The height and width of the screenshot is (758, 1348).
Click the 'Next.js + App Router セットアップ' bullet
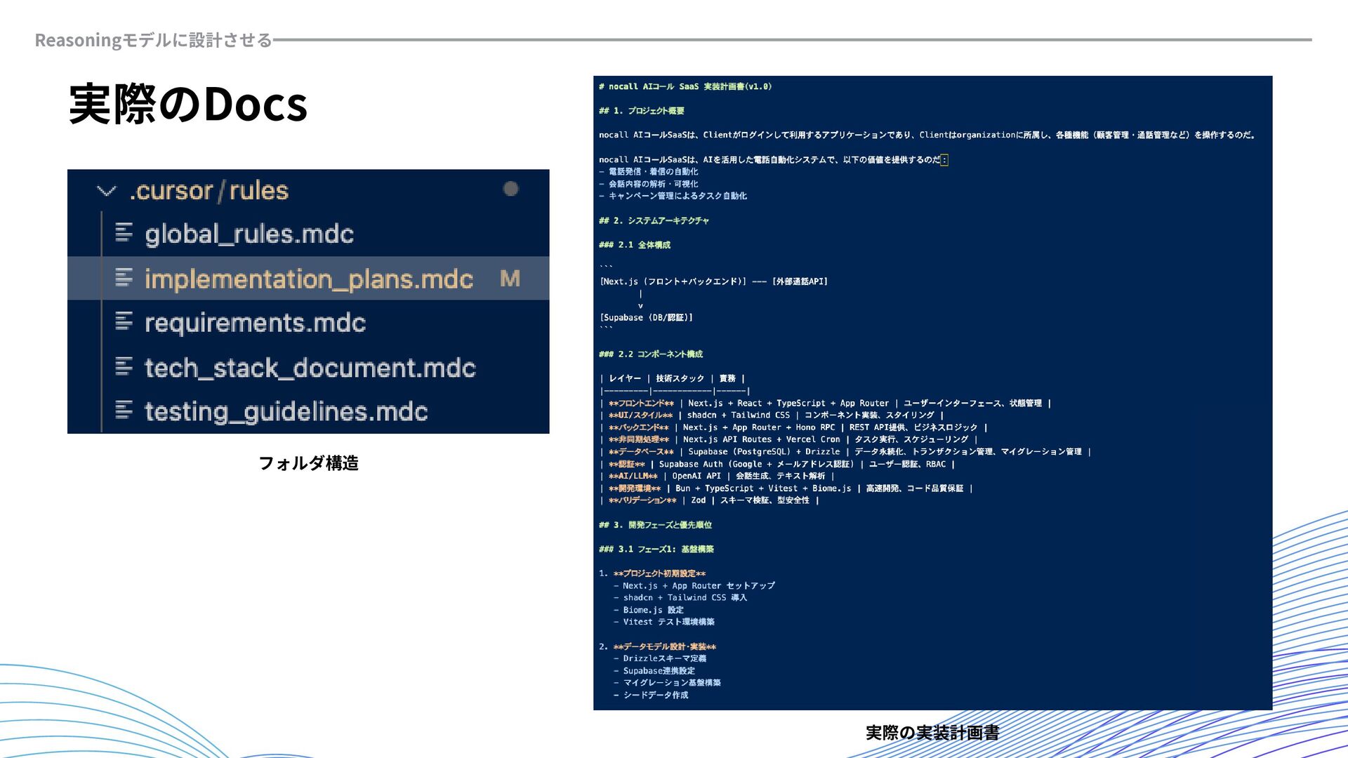(x=694, y=586)
